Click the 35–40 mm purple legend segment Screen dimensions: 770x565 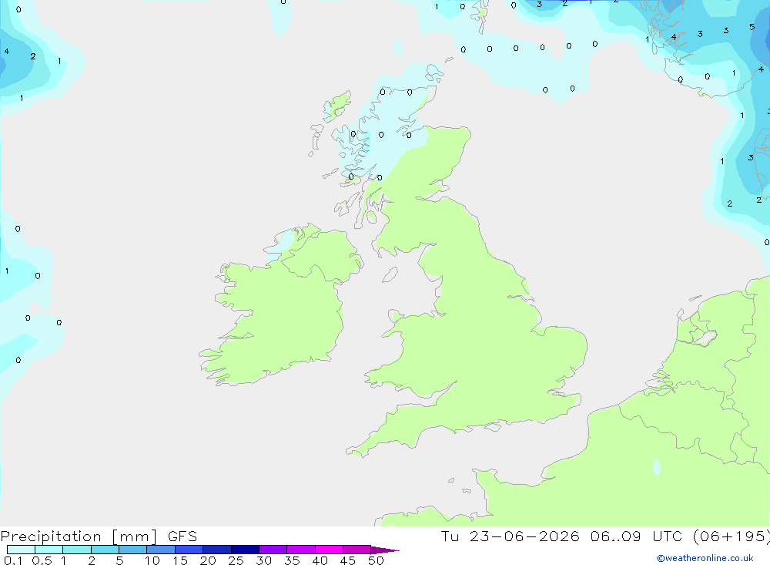[x=301, y=550]
